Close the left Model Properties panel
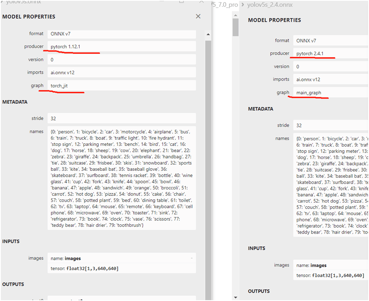This screenshot has height=301, width=369. [198, 17]
